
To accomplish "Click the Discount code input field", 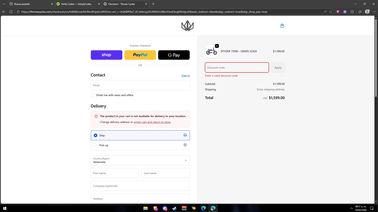I will [237, 68].
